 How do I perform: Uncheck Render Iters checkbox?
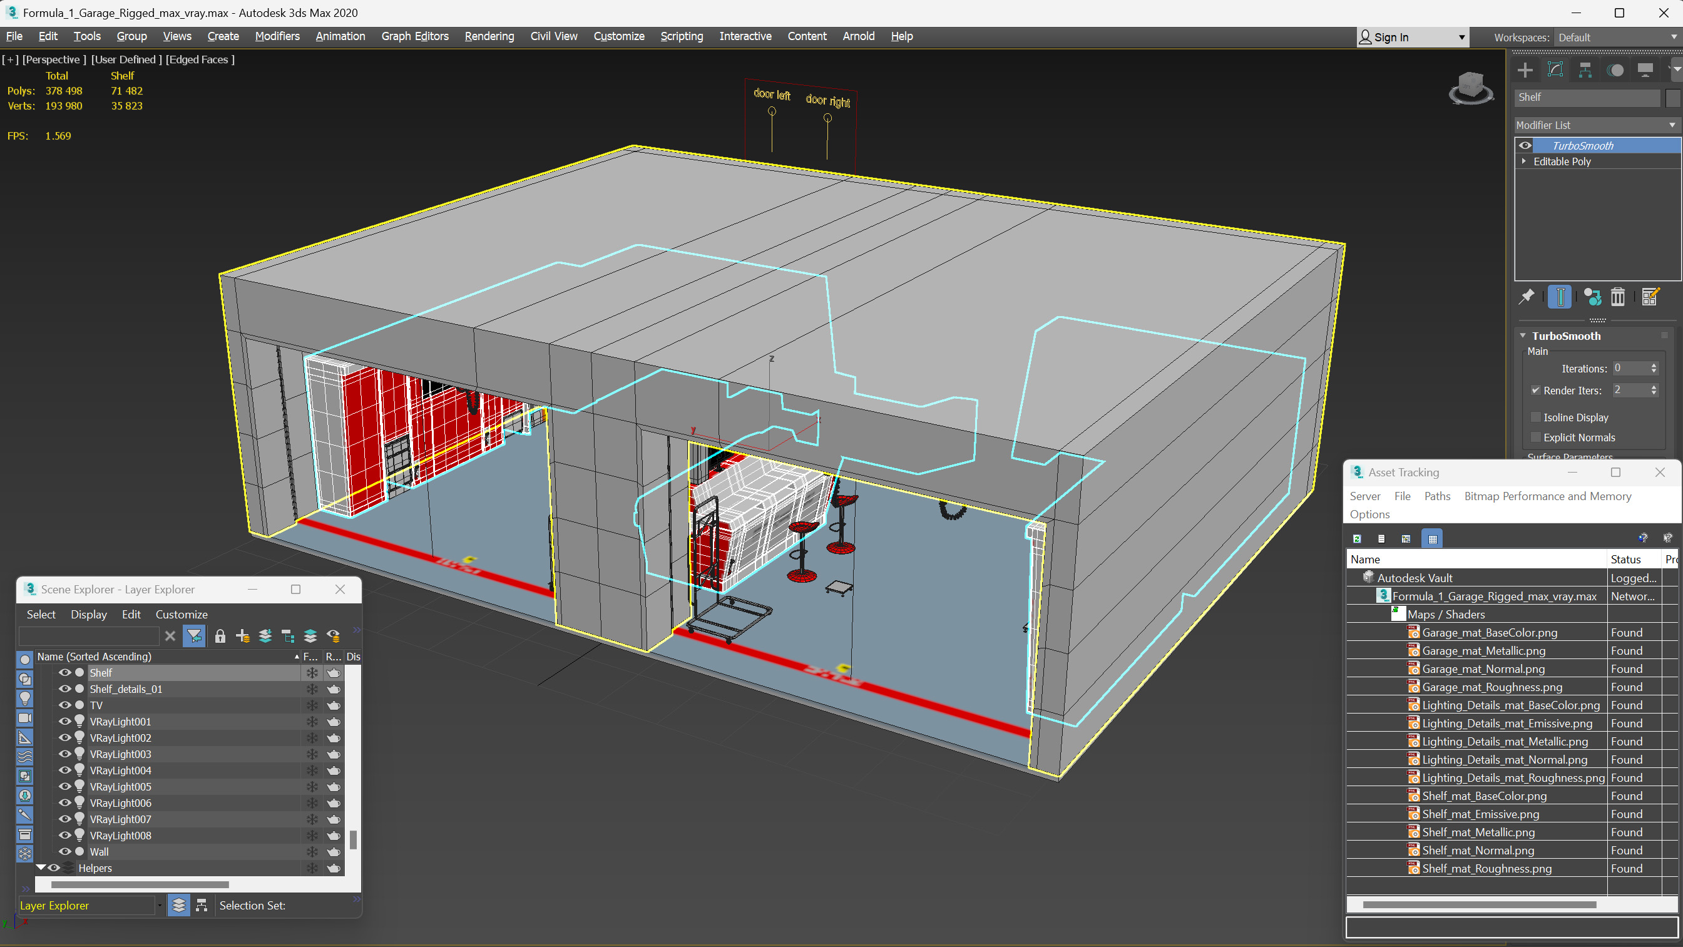click(x=1535, y=390)
